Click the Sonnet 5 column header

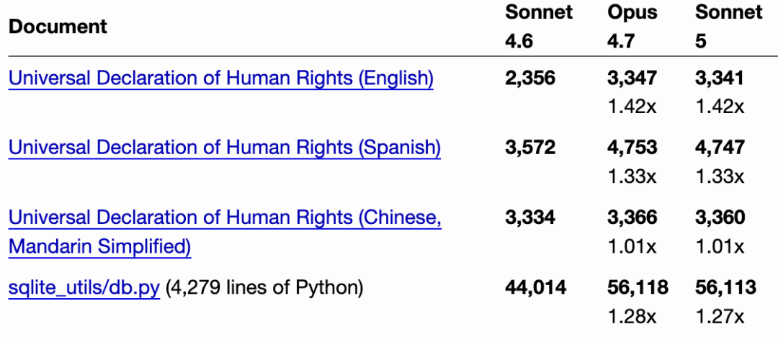tap(728, 27)
